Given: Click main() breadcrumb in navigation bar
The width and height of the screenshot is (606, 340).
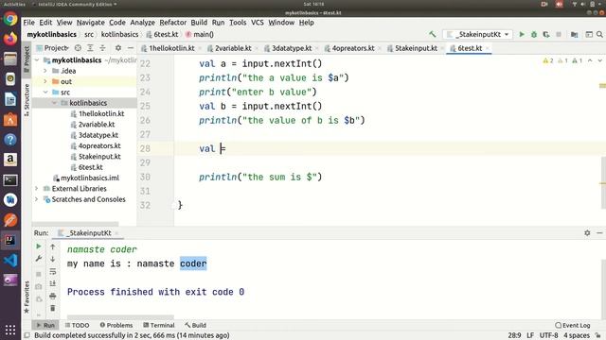Looking at the screenshot, I should pos(200,34).
